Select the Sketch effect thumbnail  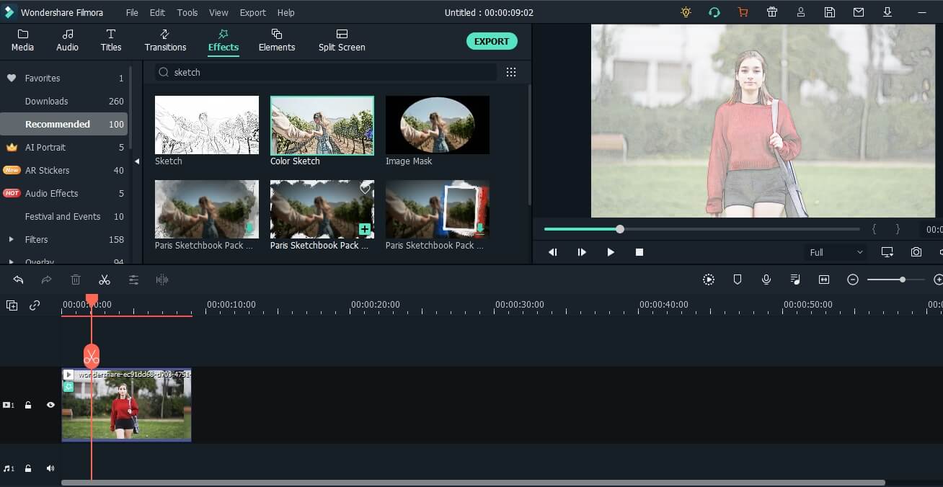[x=207, y=125]
